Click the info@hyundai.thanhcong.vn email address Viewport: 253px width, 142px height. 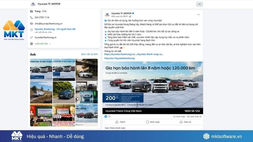[48, 24]
